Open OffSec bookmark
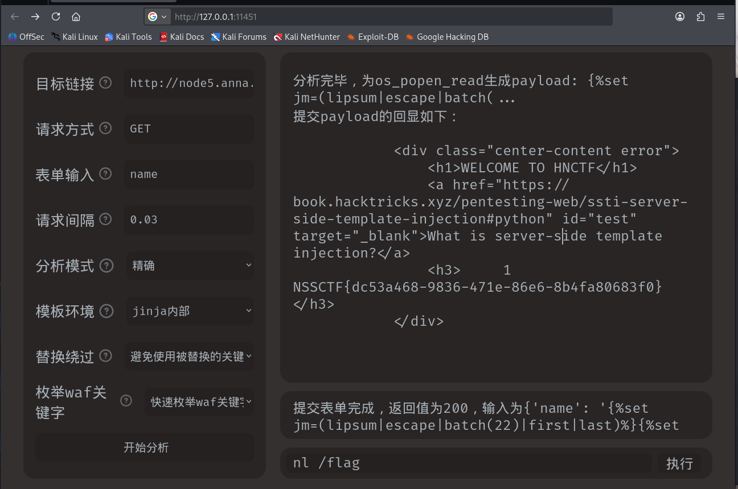The width and height of the screenshot is (738, 489). point(26,36)
